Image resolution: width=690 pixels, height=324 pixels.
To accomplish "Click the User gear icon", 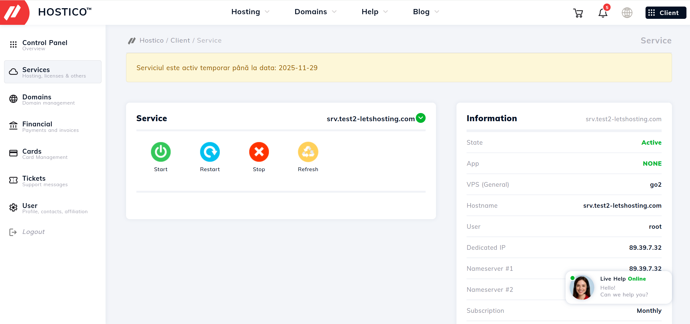I will tap(13, 207).
